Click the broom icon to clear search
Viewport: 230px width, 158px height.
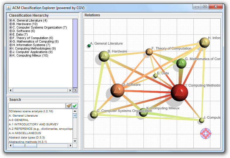(69, 106)
